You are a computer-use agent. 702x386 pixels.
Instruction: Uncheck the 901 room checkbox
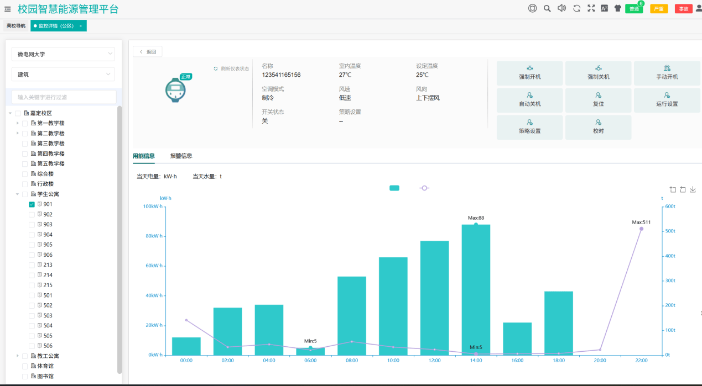32,204
